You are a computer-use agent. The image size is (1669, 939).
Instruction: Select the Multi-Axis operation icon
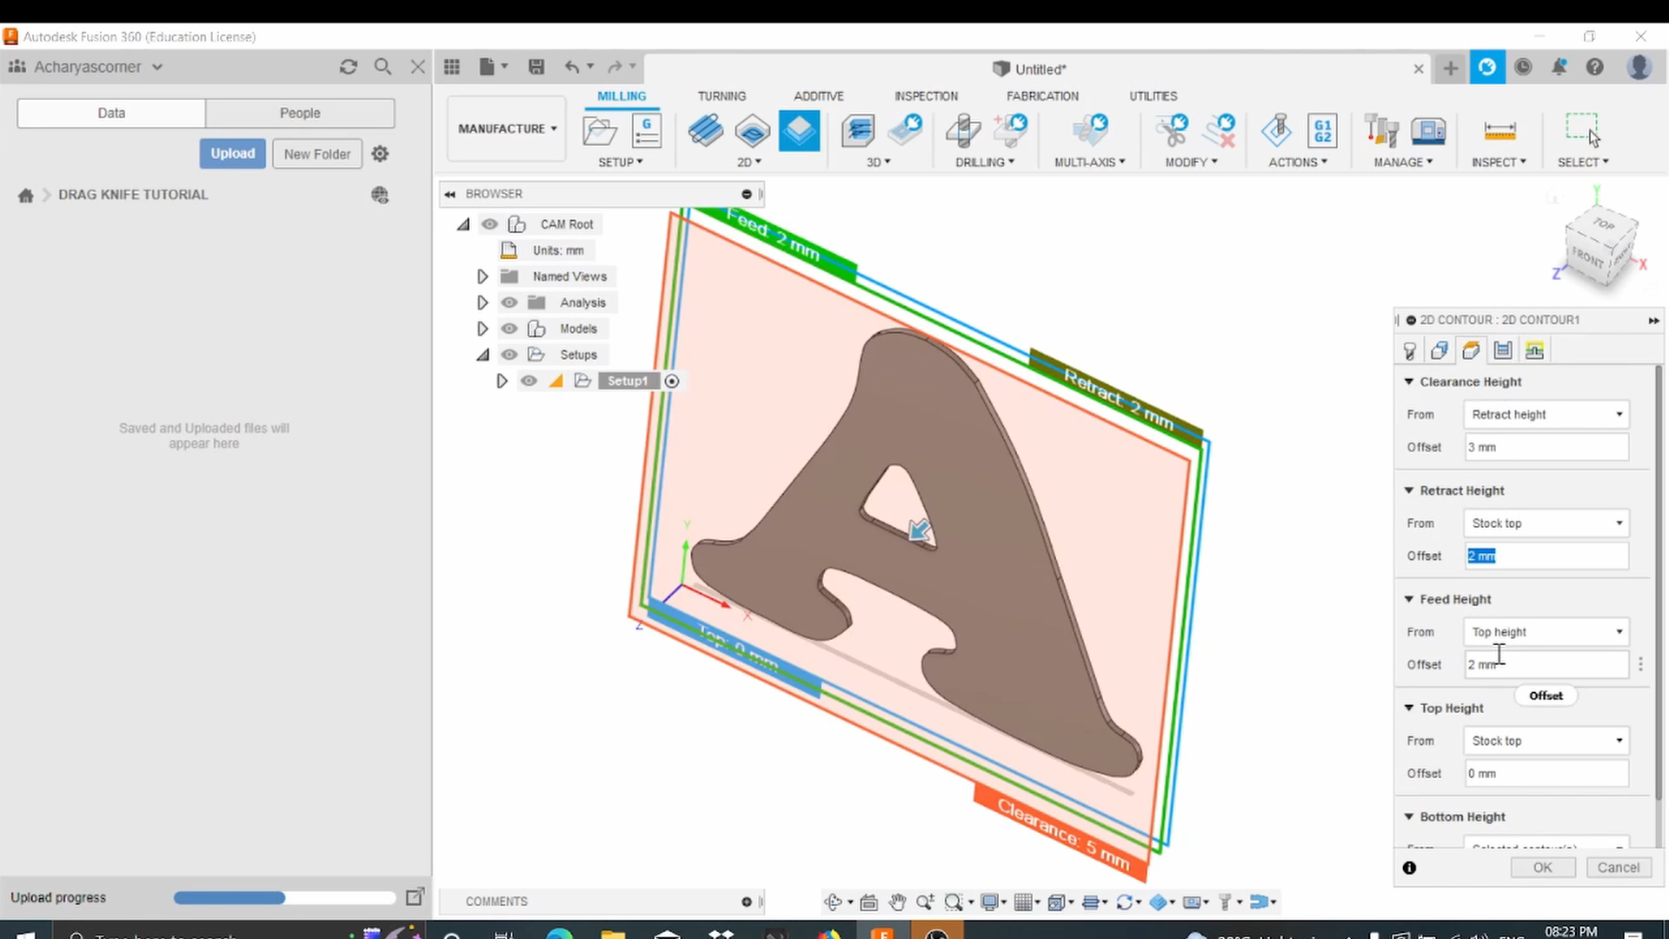1089,130
